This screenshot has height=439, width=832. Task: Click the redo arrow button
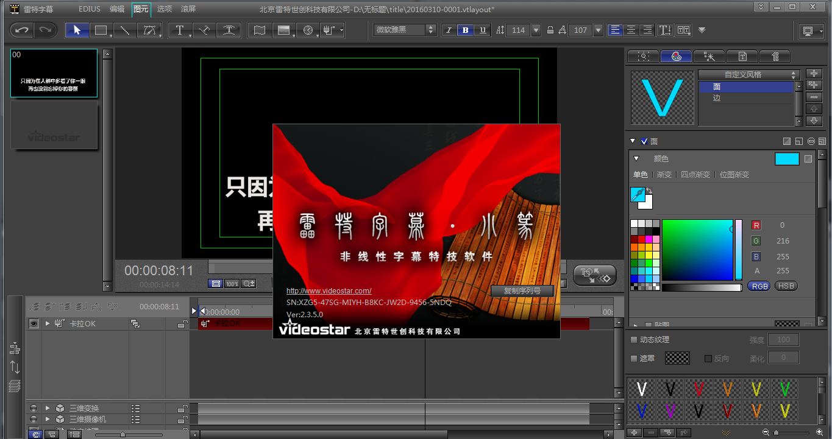[x=45, y=30]
